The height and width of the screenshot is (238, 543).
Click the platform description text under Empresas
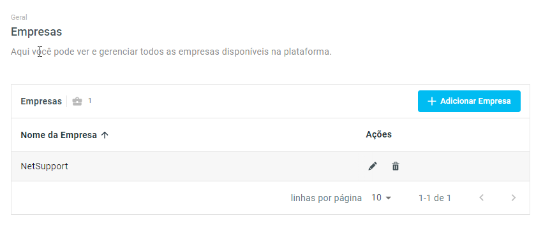(x=171, y=52)
